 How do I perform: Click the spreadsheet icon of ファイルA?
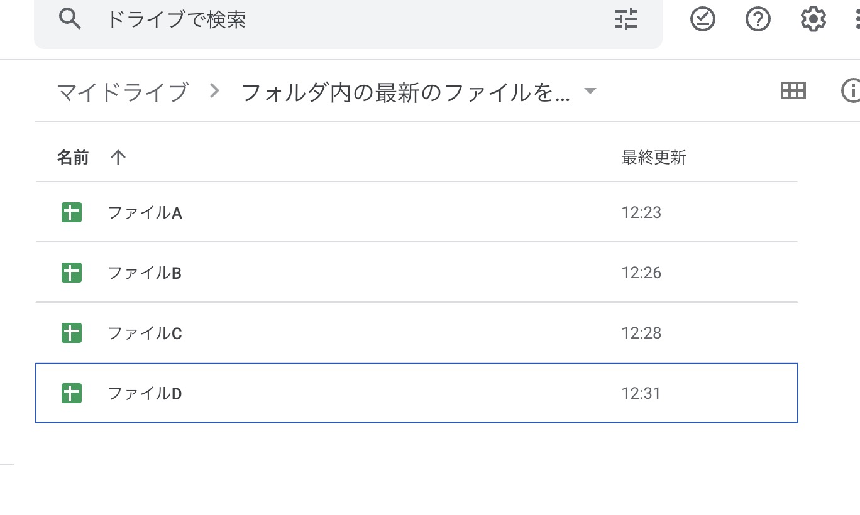[72, 212]
